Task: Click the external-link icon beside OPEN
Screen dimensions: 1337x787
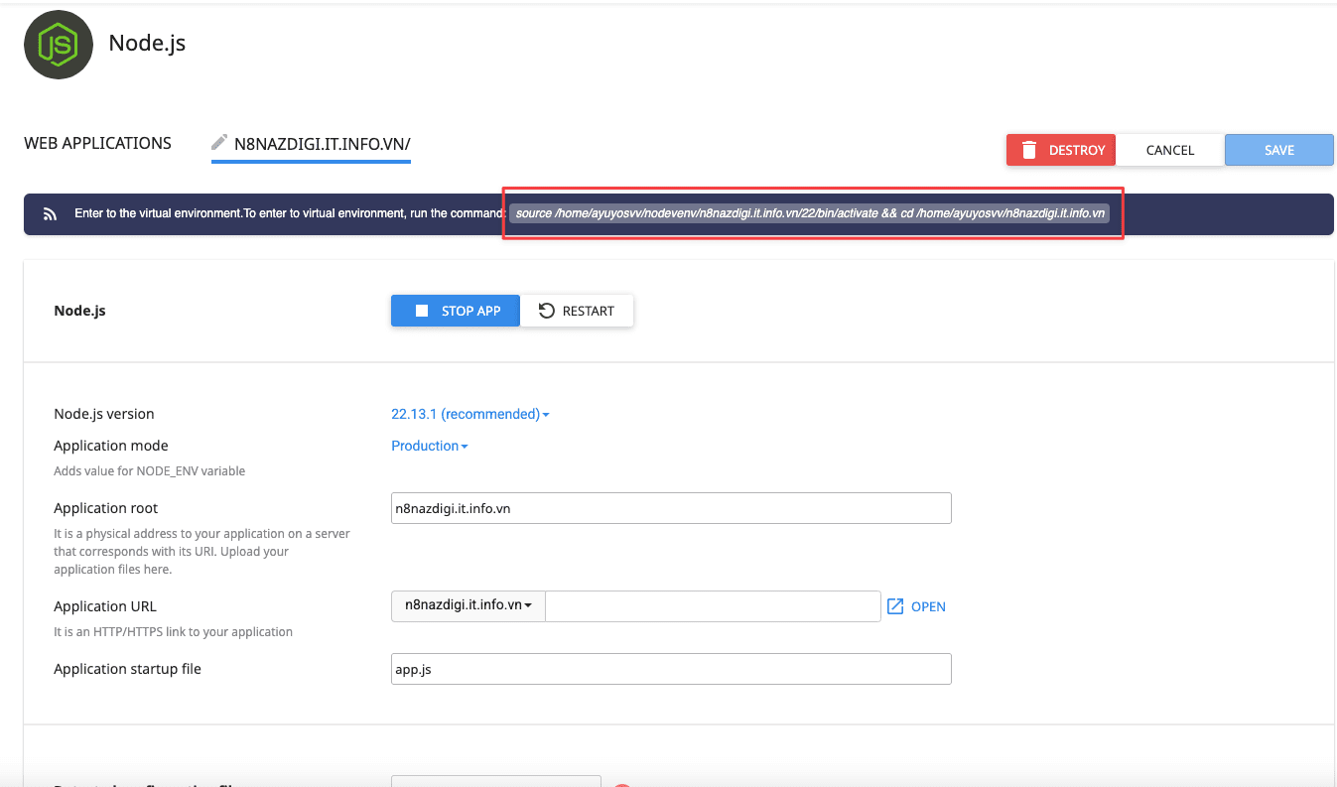Action: [x=894, y=605]
